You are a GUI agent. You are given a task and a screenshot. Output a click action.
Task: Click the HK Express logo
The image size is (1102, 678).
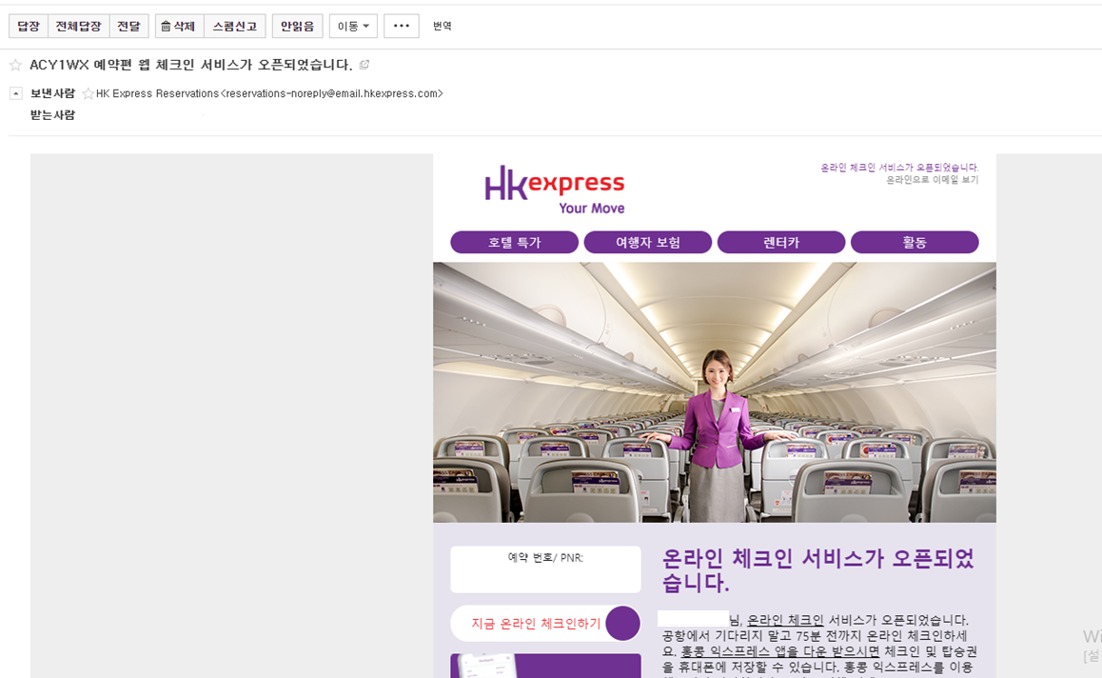[555, 189]
